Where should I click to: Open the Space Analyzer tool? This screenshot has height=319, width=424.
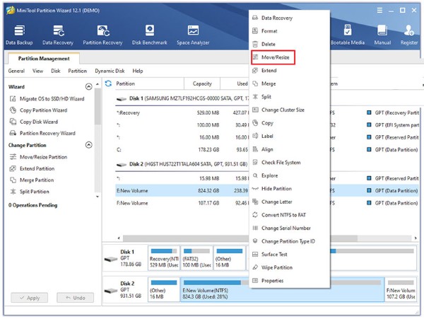point(192,35)
